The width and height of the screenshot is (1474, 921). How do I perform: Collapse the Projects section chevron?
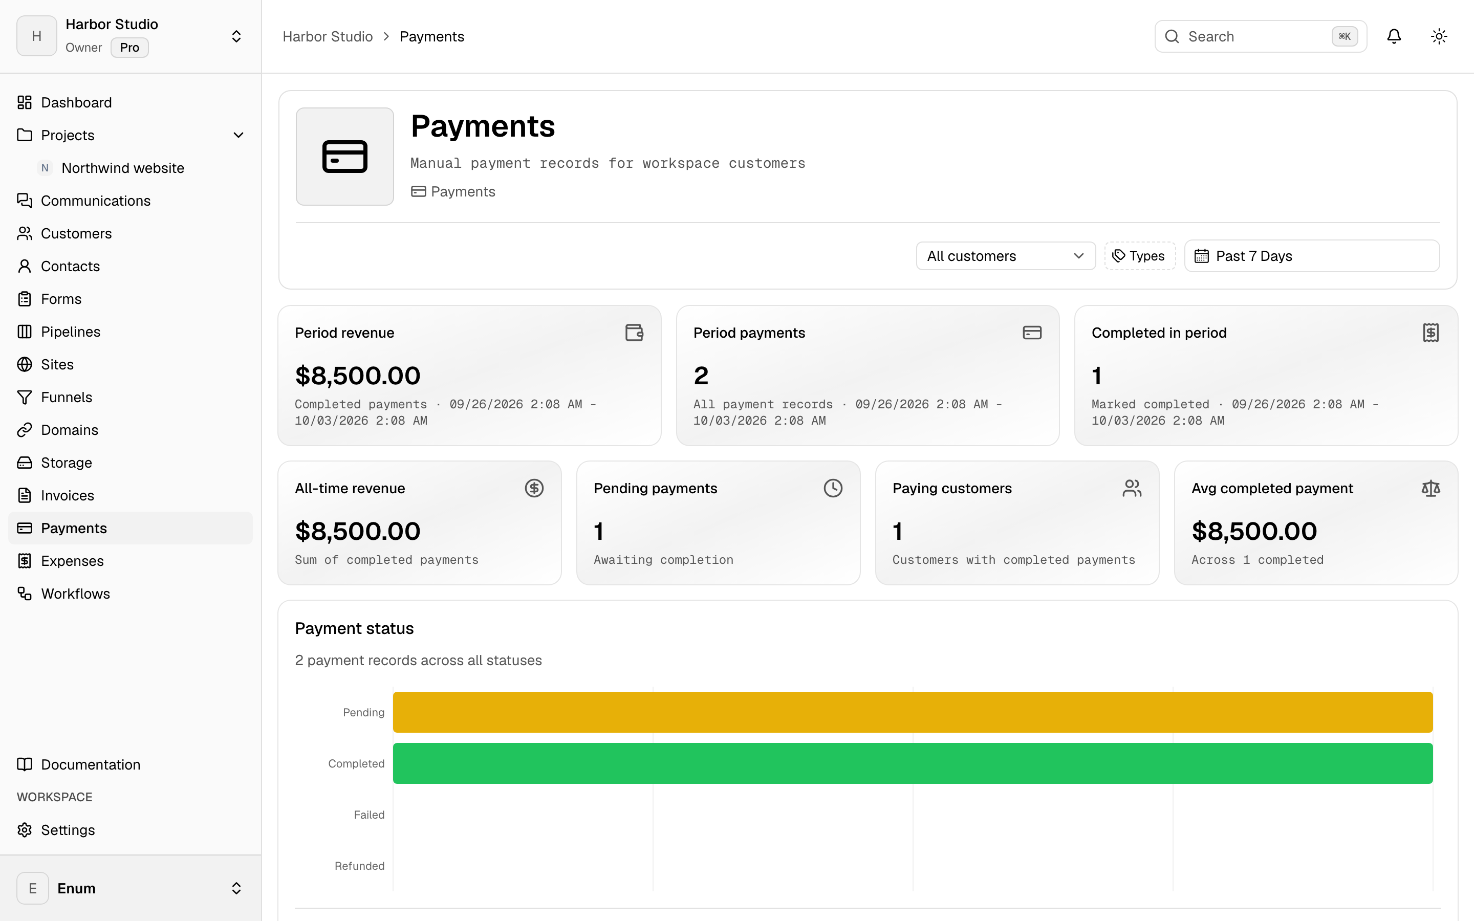(238, 135)
